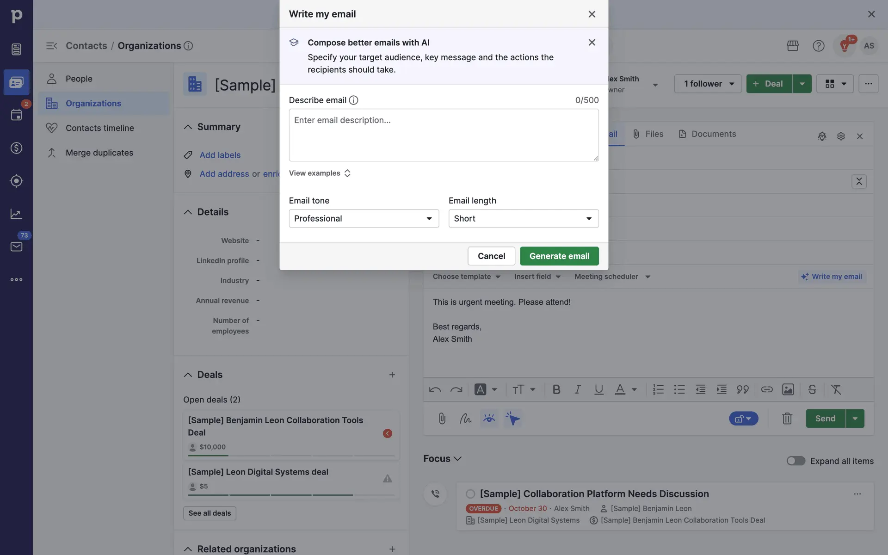Click the trash icon to discard the draft
This screenshot has height=555, width=888.
point(787,419)
